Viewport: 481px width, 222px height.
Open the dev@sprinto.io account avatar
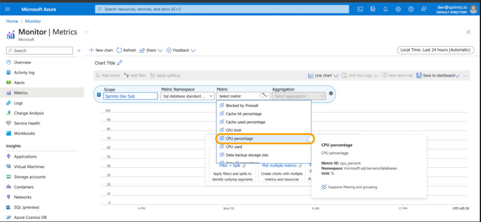473,9
